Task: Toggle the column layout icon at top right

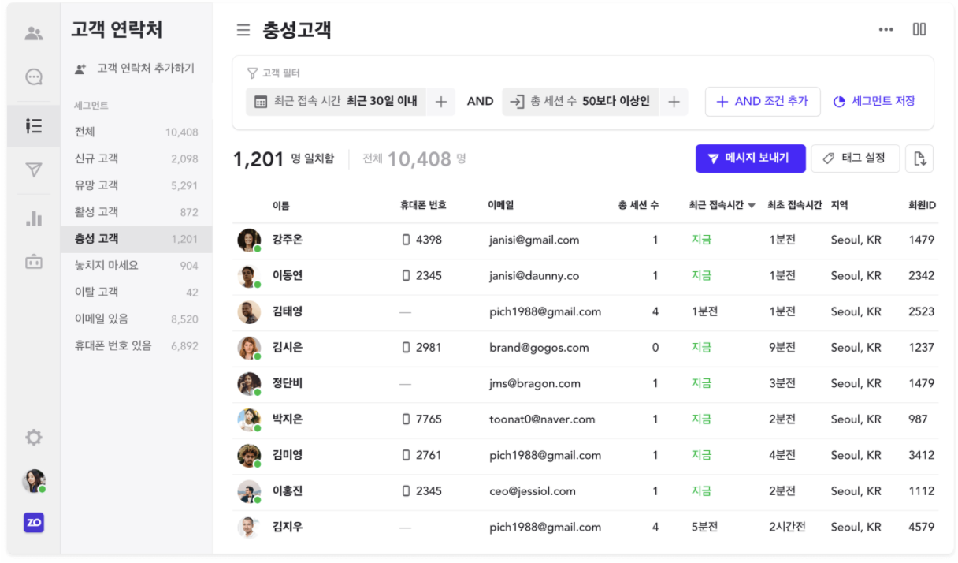Action: click(919, 29)
